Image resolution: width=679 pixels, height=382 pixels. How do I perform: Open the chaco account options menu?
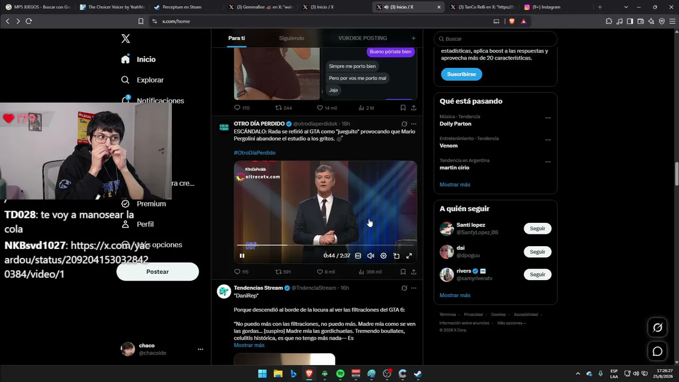click(201, 349)
